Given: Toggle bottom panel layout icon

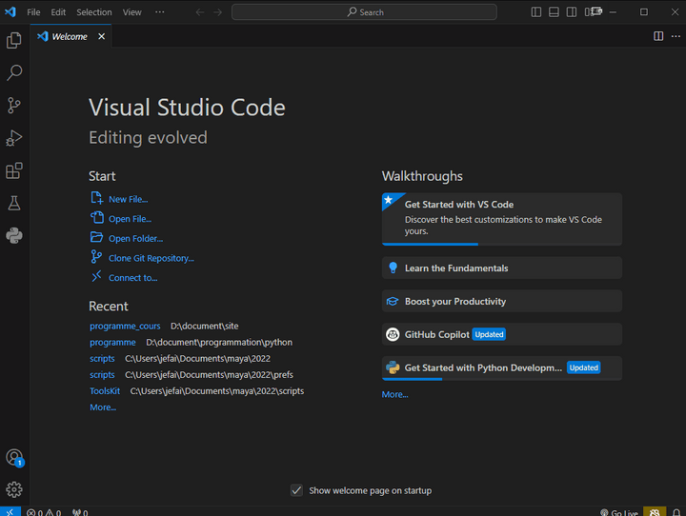Looking at the screenshot, I should [x=554, y=11].
